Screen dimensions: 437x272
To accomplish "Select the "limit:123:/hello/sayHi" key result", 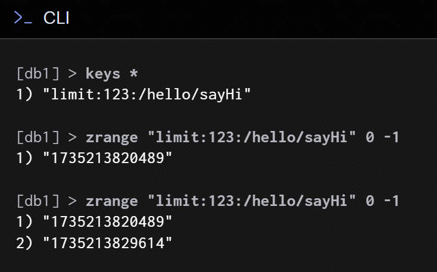I will pyautogui.click(x=147, y=95).
